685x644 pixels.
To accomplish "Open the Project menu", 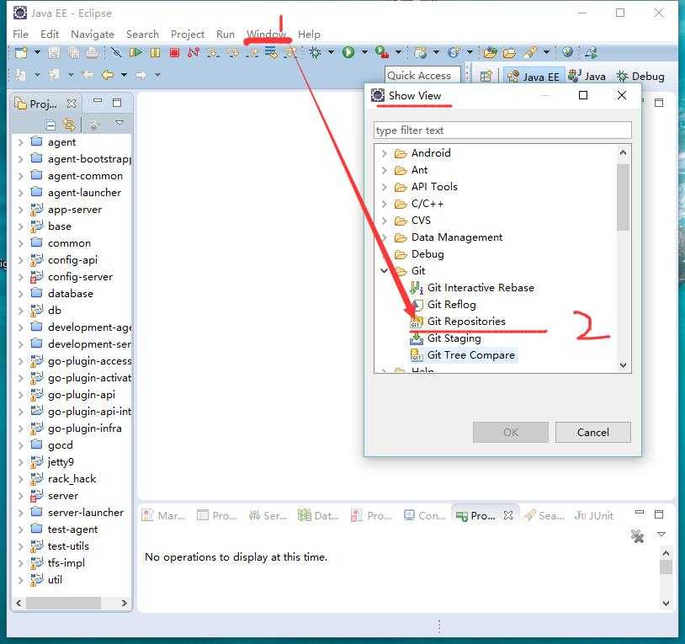I will coord(188,34).
